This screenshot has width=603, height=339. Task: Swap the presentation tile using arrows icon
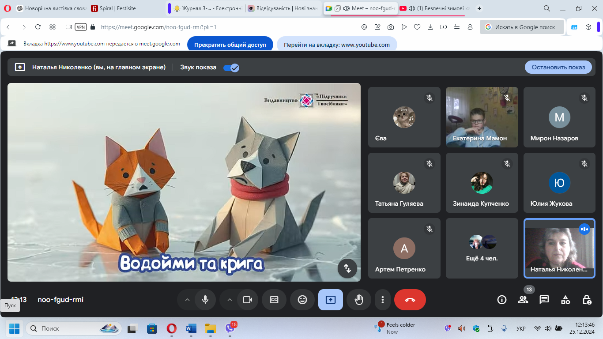347,268
